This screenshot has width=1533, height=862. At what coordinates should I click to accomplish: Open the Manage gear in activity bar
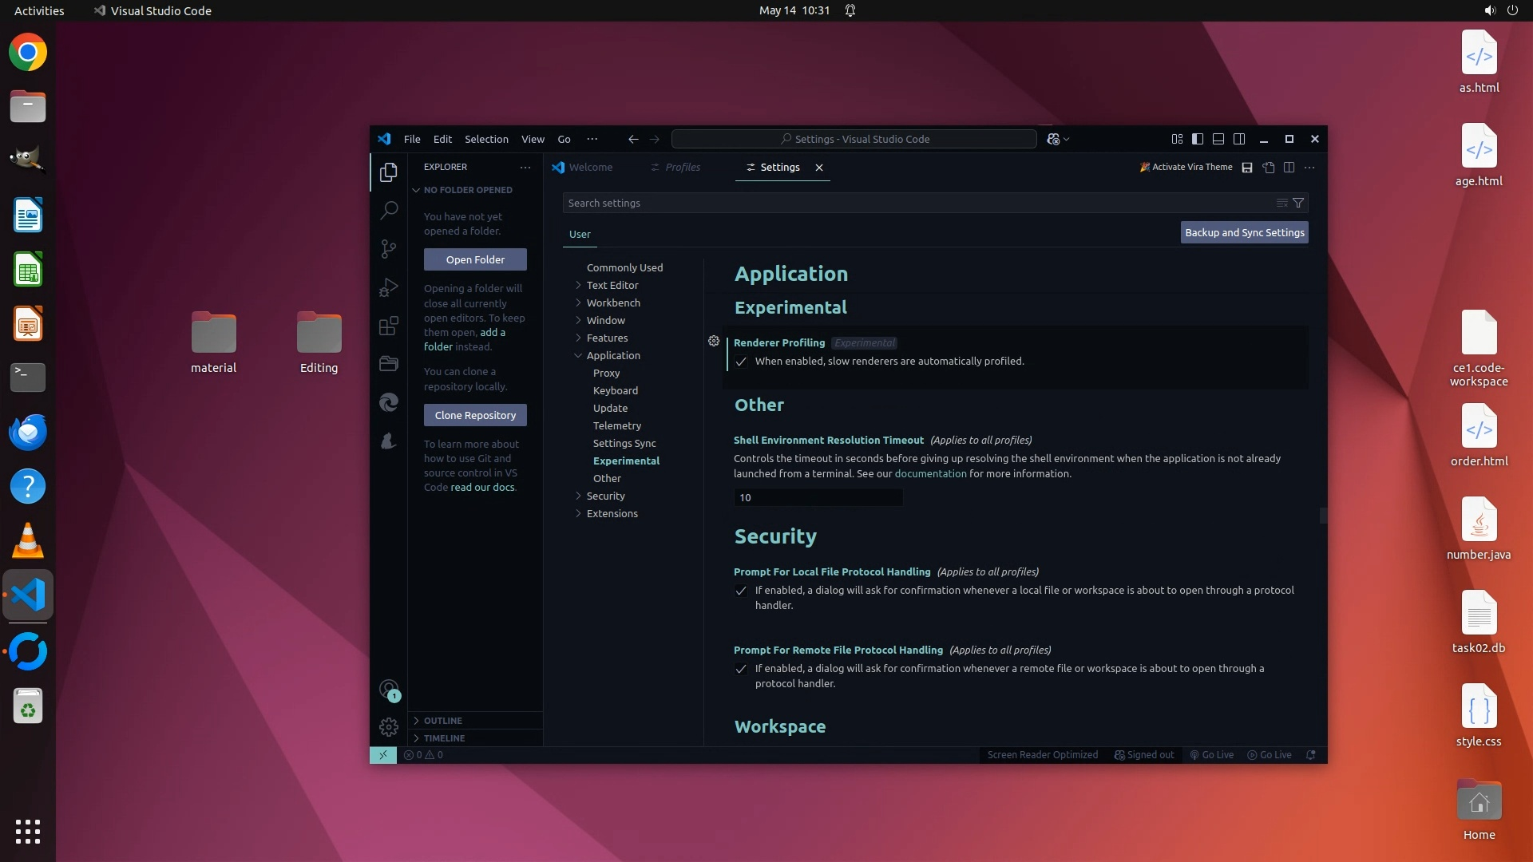[389, 727]
